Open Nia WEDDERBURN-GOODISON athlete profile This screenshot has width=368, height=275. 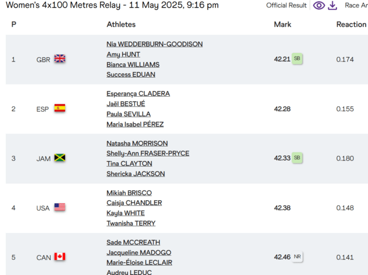coord(155,44)
